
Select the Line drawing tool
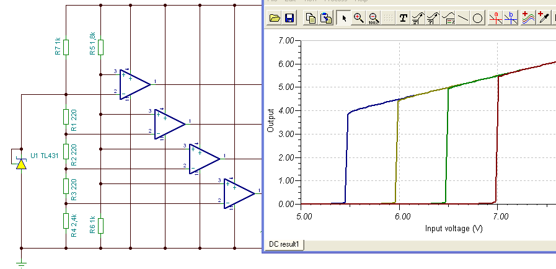(463, 18)
